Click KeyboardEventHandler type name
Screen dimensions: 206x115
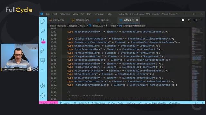tap(89, 60)
